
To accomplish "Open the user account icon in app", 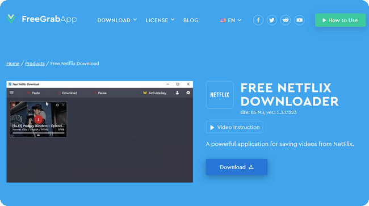I will pyautogui.click(x=177, y=93).
